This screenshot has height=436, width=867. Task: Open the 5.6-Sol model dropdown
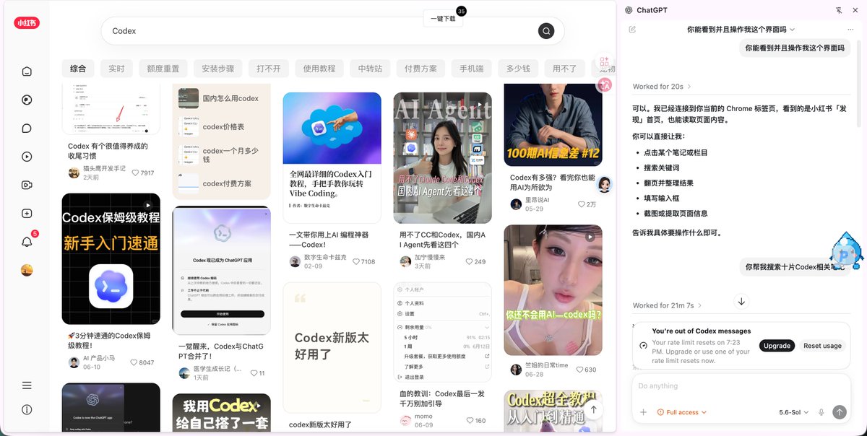793,412
